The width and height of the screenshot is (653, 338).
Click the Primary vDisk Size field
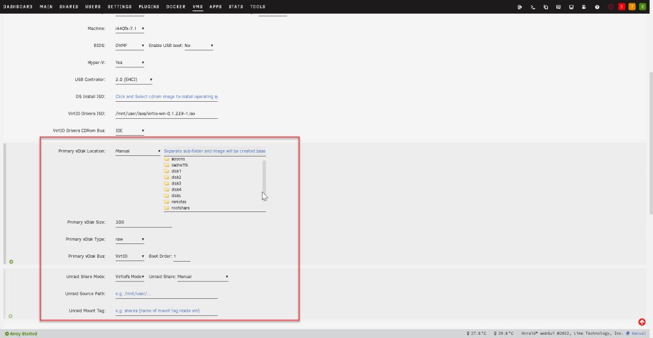144,223
